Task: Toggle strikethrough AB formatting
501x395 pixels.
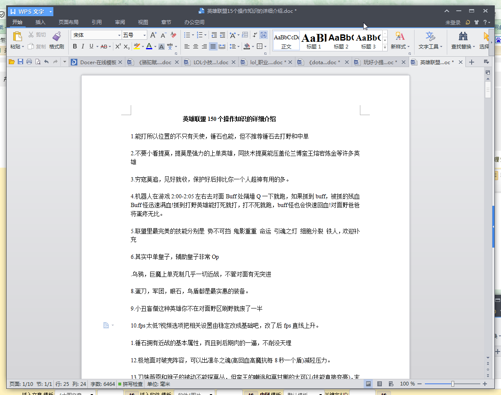Action: tap(104, 46)
